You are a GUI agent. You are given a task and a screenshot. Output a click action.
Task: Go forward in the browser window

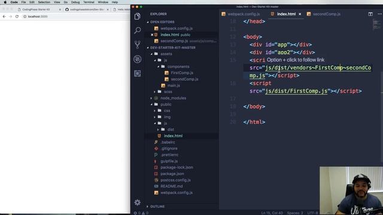coord(11,17)
